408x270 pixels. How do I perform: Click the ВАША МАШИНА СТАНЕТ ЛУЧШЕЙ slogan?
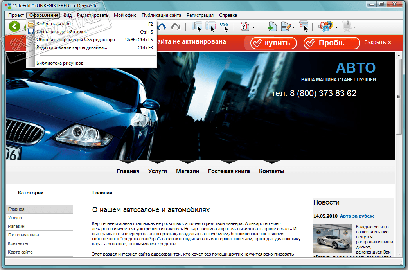point(338,80)
